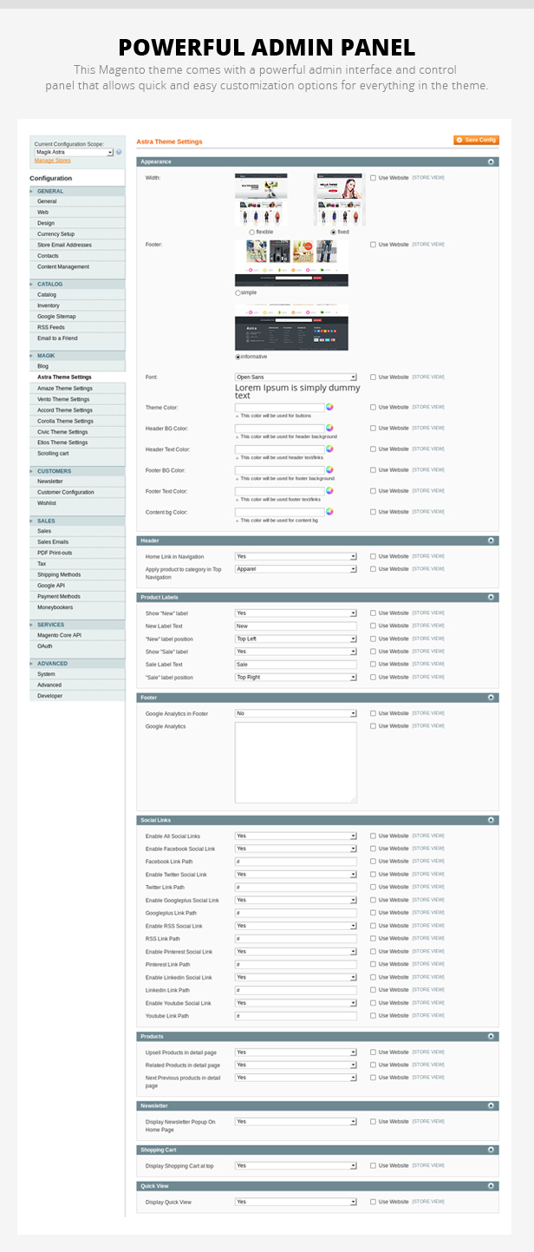Click the Footer BG Color picker icon
The width and height of the screenshot is (534, 1252).
click(329, 470)
